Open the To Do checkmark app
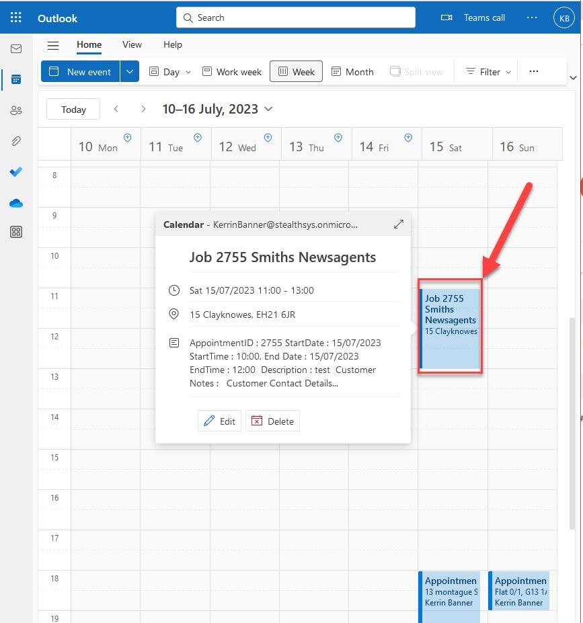Viewport: 583px width, 623px height. point(16,172)
